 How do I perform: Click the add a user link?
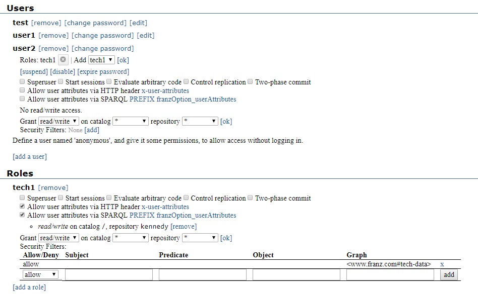click(x=29, y=156)
